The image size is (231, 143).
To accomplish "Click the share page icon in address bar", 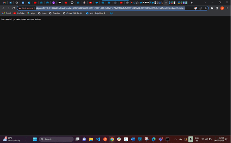I will click(x=201, y=8).
